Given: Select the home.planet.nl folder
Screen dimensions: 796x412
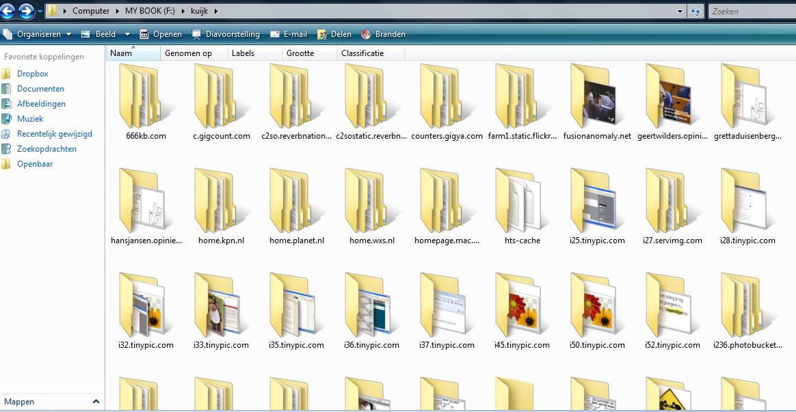Looking at the screenshot, I should click(297, 206).
